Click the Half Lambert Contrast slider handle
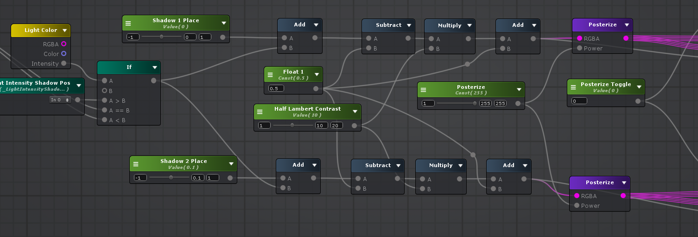Viewport: 698px width, 237px height. (x=292, y=125)
